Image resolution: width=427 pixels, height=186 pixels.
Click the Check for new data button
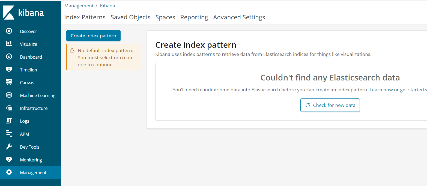pos(330,105)
